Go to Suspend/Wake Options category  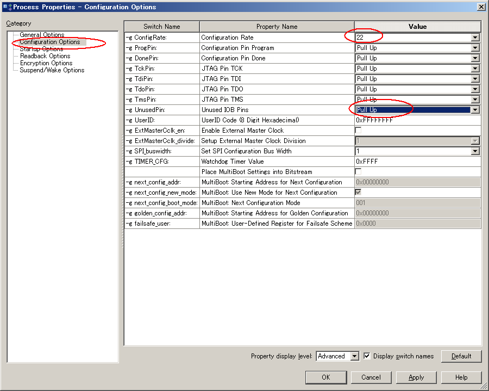coord(52,70)
